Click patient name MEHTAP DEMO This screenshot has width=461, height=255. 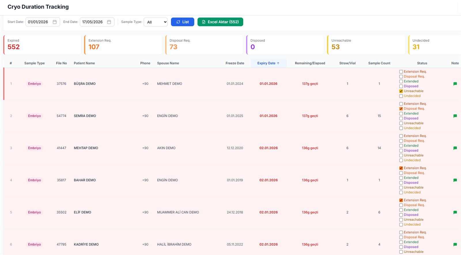[86, 148]
